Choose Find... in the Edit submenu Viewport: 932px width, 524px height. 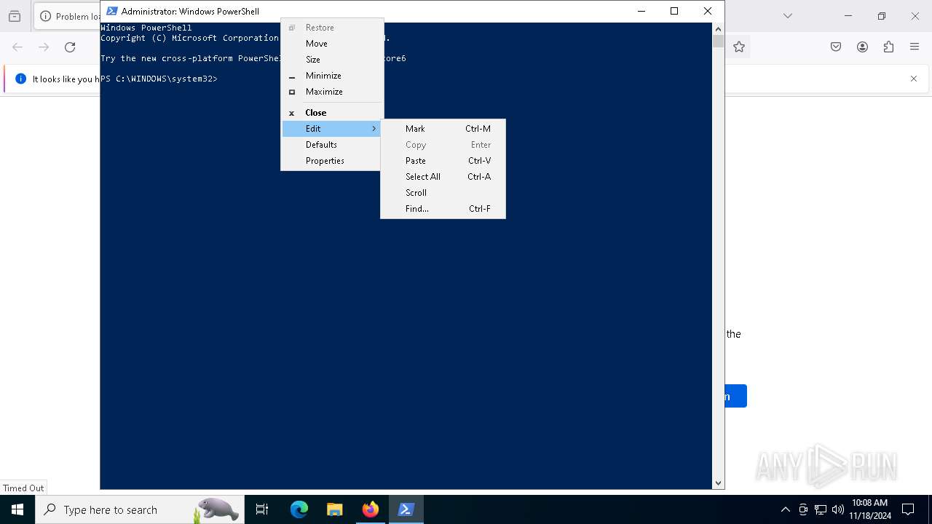[x=443, y=209]
